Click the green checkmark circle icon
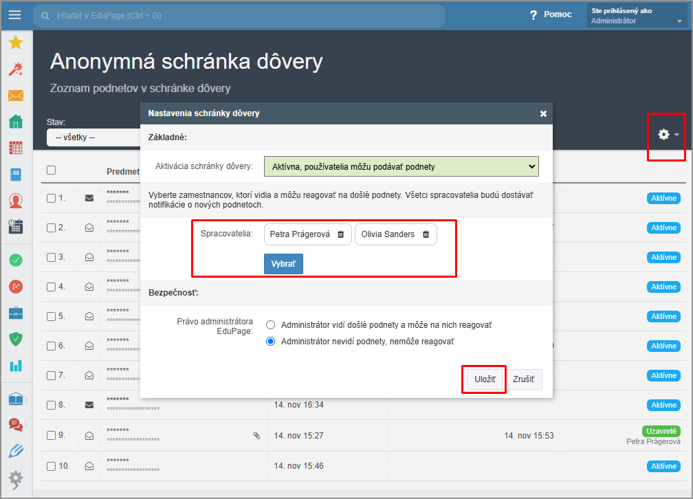Image resolution: width=693 pixels, height=499 pixels. [16, 260]
